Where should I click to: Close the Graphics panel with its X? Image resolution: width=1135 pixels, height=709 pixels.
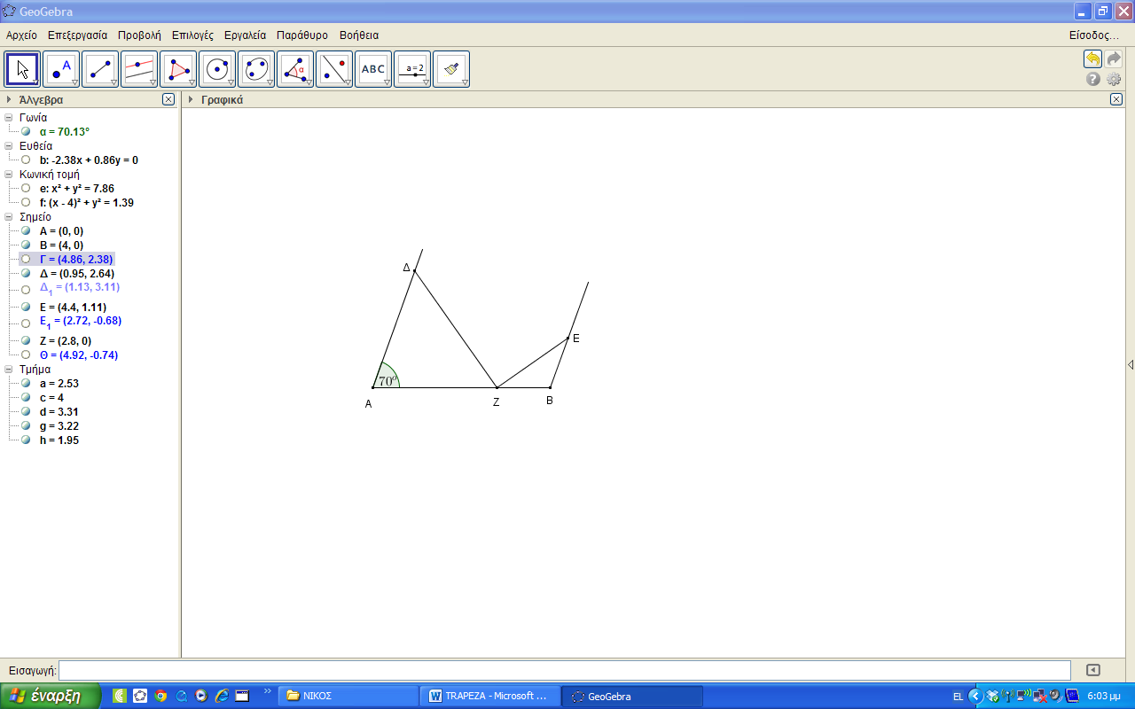[x=1116, y=99]
